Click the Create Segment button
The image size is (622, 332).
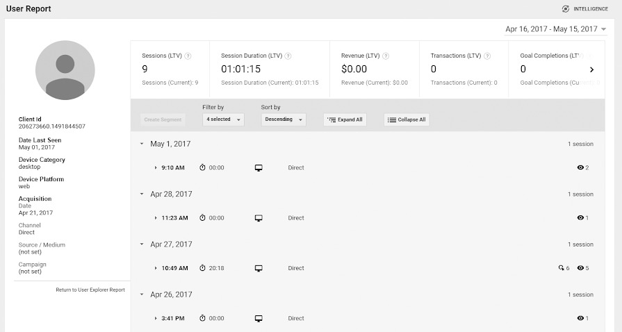click(x=163, y=119)
